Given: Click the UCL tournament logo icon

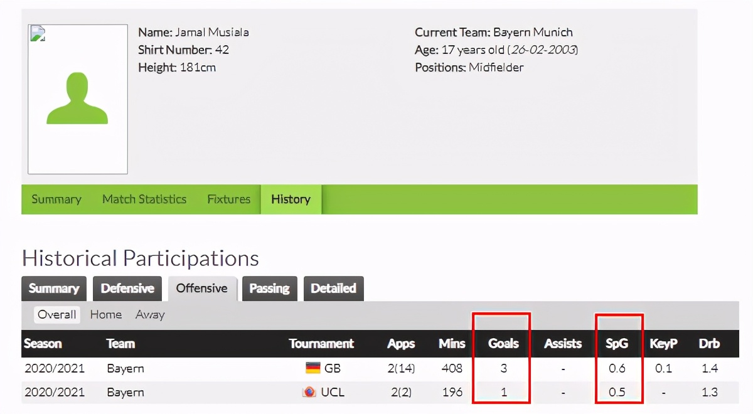Looking at the screenshot, I should pyautogui.click(x=309, y=392).
